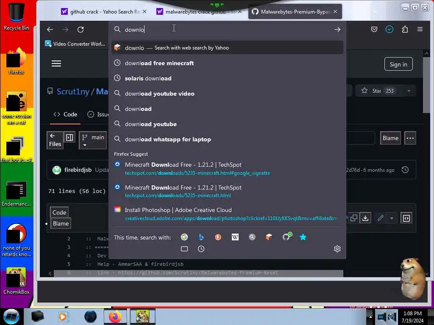Click the Sign in button
Image resolution: width=434 pixels, height=325 pixels.
(x=398, y=64)
